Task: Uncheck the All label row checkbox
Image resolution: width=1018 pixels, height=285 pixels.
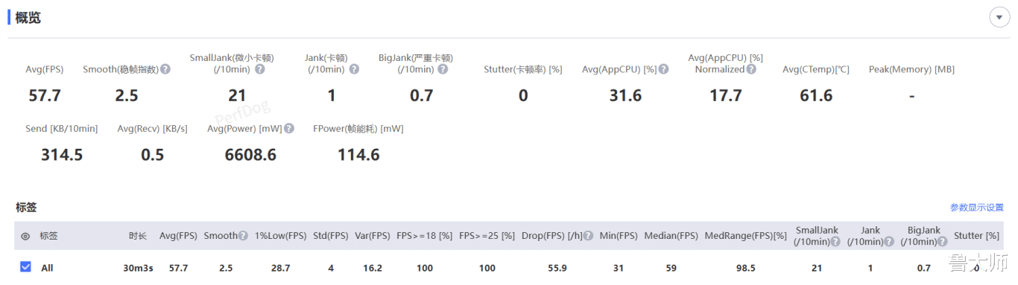Action: click(x=25, y=267)
